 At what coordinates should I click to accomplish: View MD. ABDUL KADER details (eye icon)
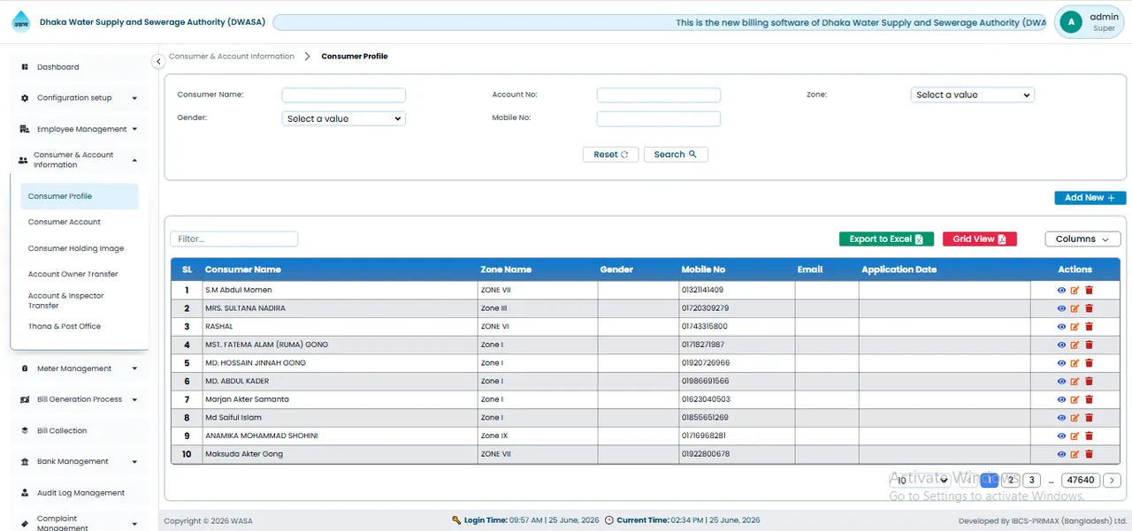1061,382
